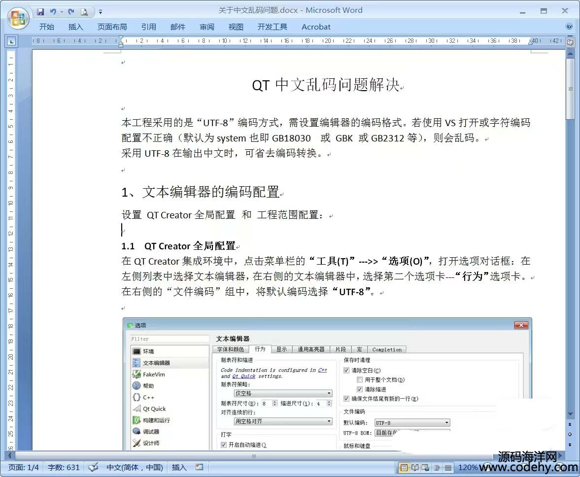
Task: Go to previous page double-arrow button
Action: [570, 424]
